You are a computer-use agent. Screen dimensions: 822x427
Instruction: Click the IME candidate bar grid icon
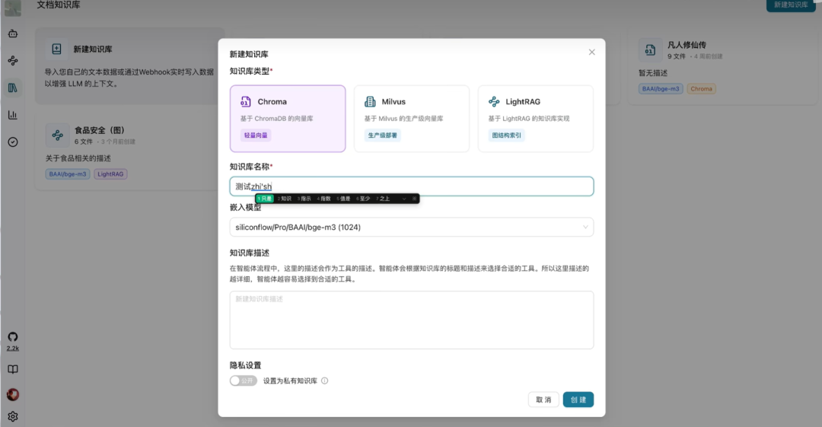[x=414, y=199]
